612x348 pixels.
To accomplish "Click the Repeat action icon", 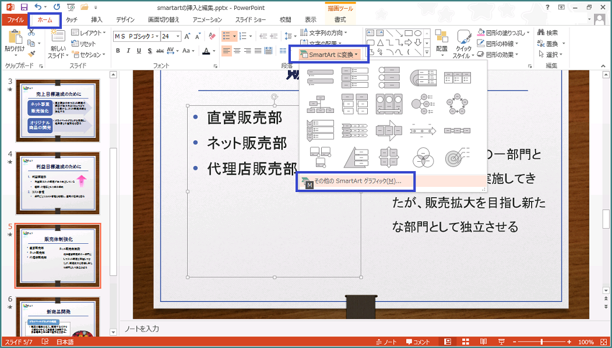I will pyautogui.click(x=56, y=7).
